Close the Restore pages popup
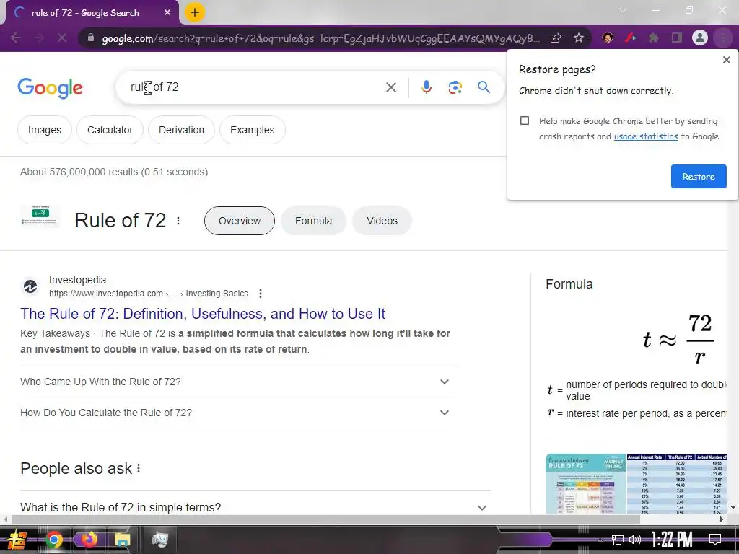Image resolution: width=739 pixels, height=554 pixels. point(726,60)
